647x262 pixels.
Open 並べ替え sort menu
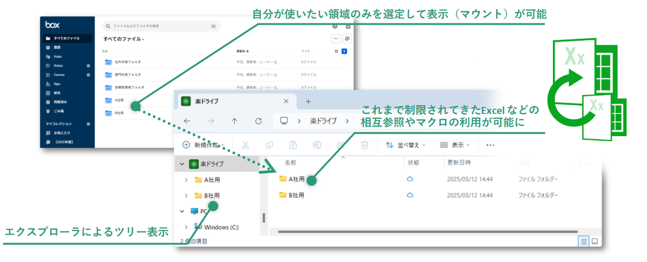tap(406, 145)
